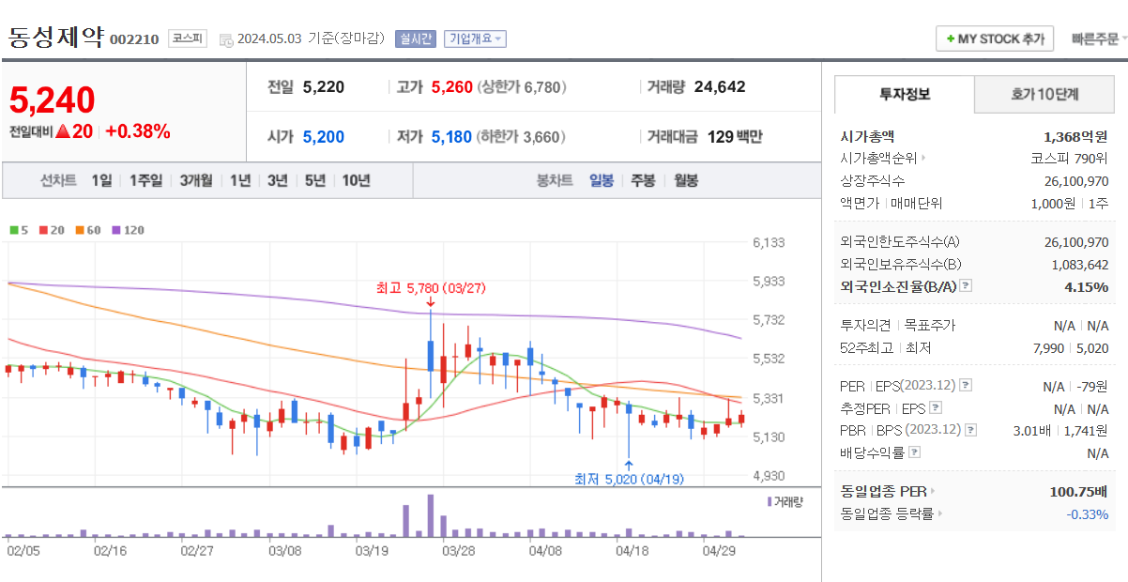Screen dimensions: 1128x582
Task: Click the 상장주식수 value 26,100,970
Action: (1076, 181)
